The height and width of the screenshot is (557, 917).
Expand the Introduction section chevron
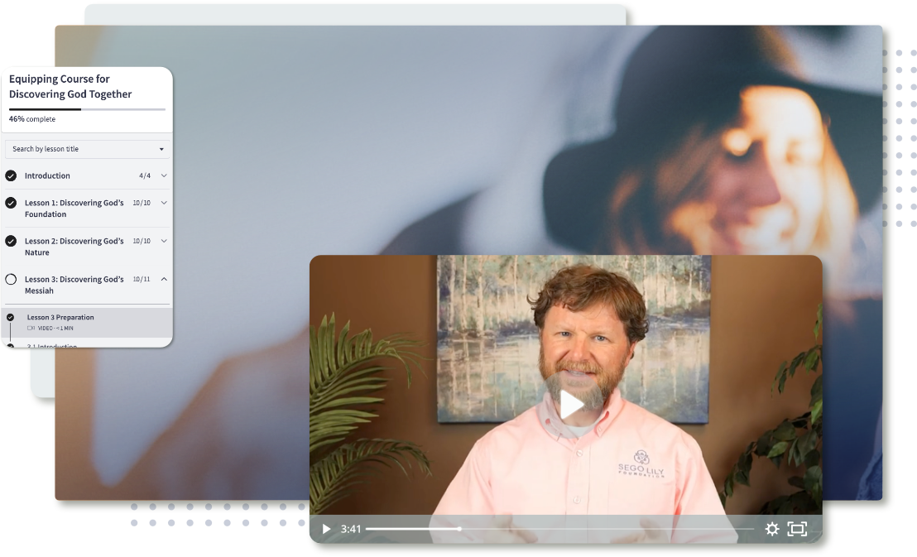tap(164, 175)
